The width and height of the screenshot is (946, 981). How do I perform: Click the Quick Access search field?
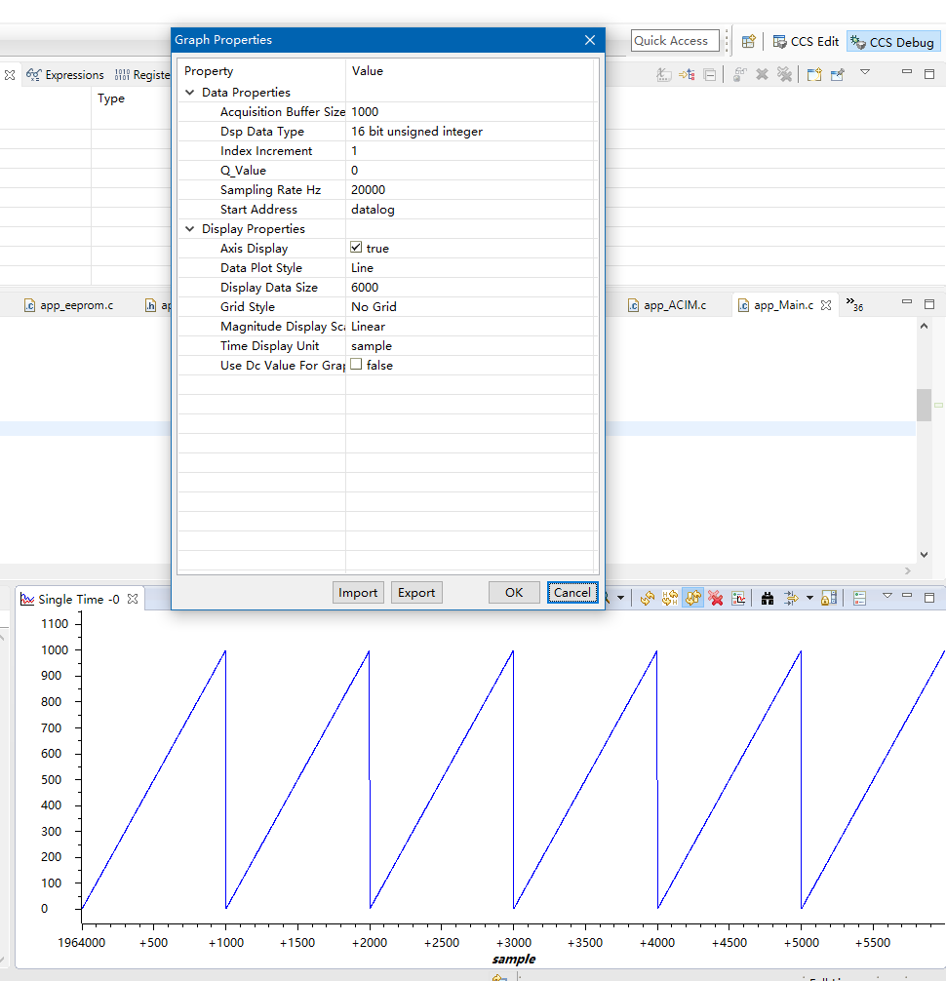click(x=675, y=41)
